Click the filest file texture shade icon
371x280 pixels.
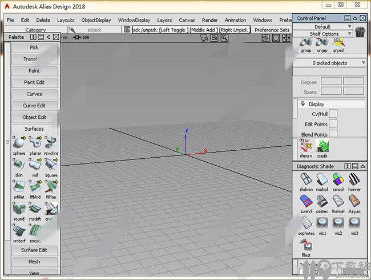(306, 245)
